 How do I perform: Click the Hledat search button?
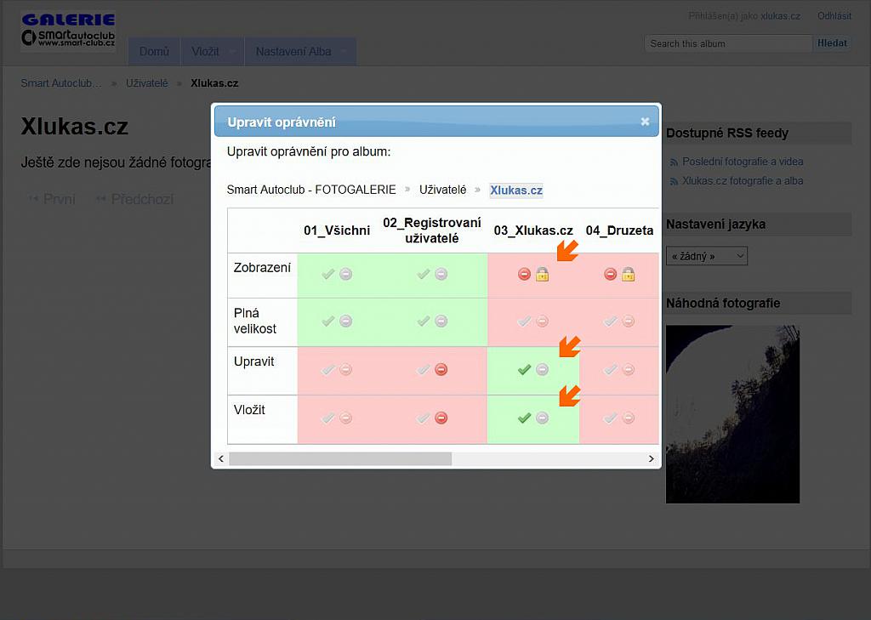pyautogui.click(x=832, y=43)
